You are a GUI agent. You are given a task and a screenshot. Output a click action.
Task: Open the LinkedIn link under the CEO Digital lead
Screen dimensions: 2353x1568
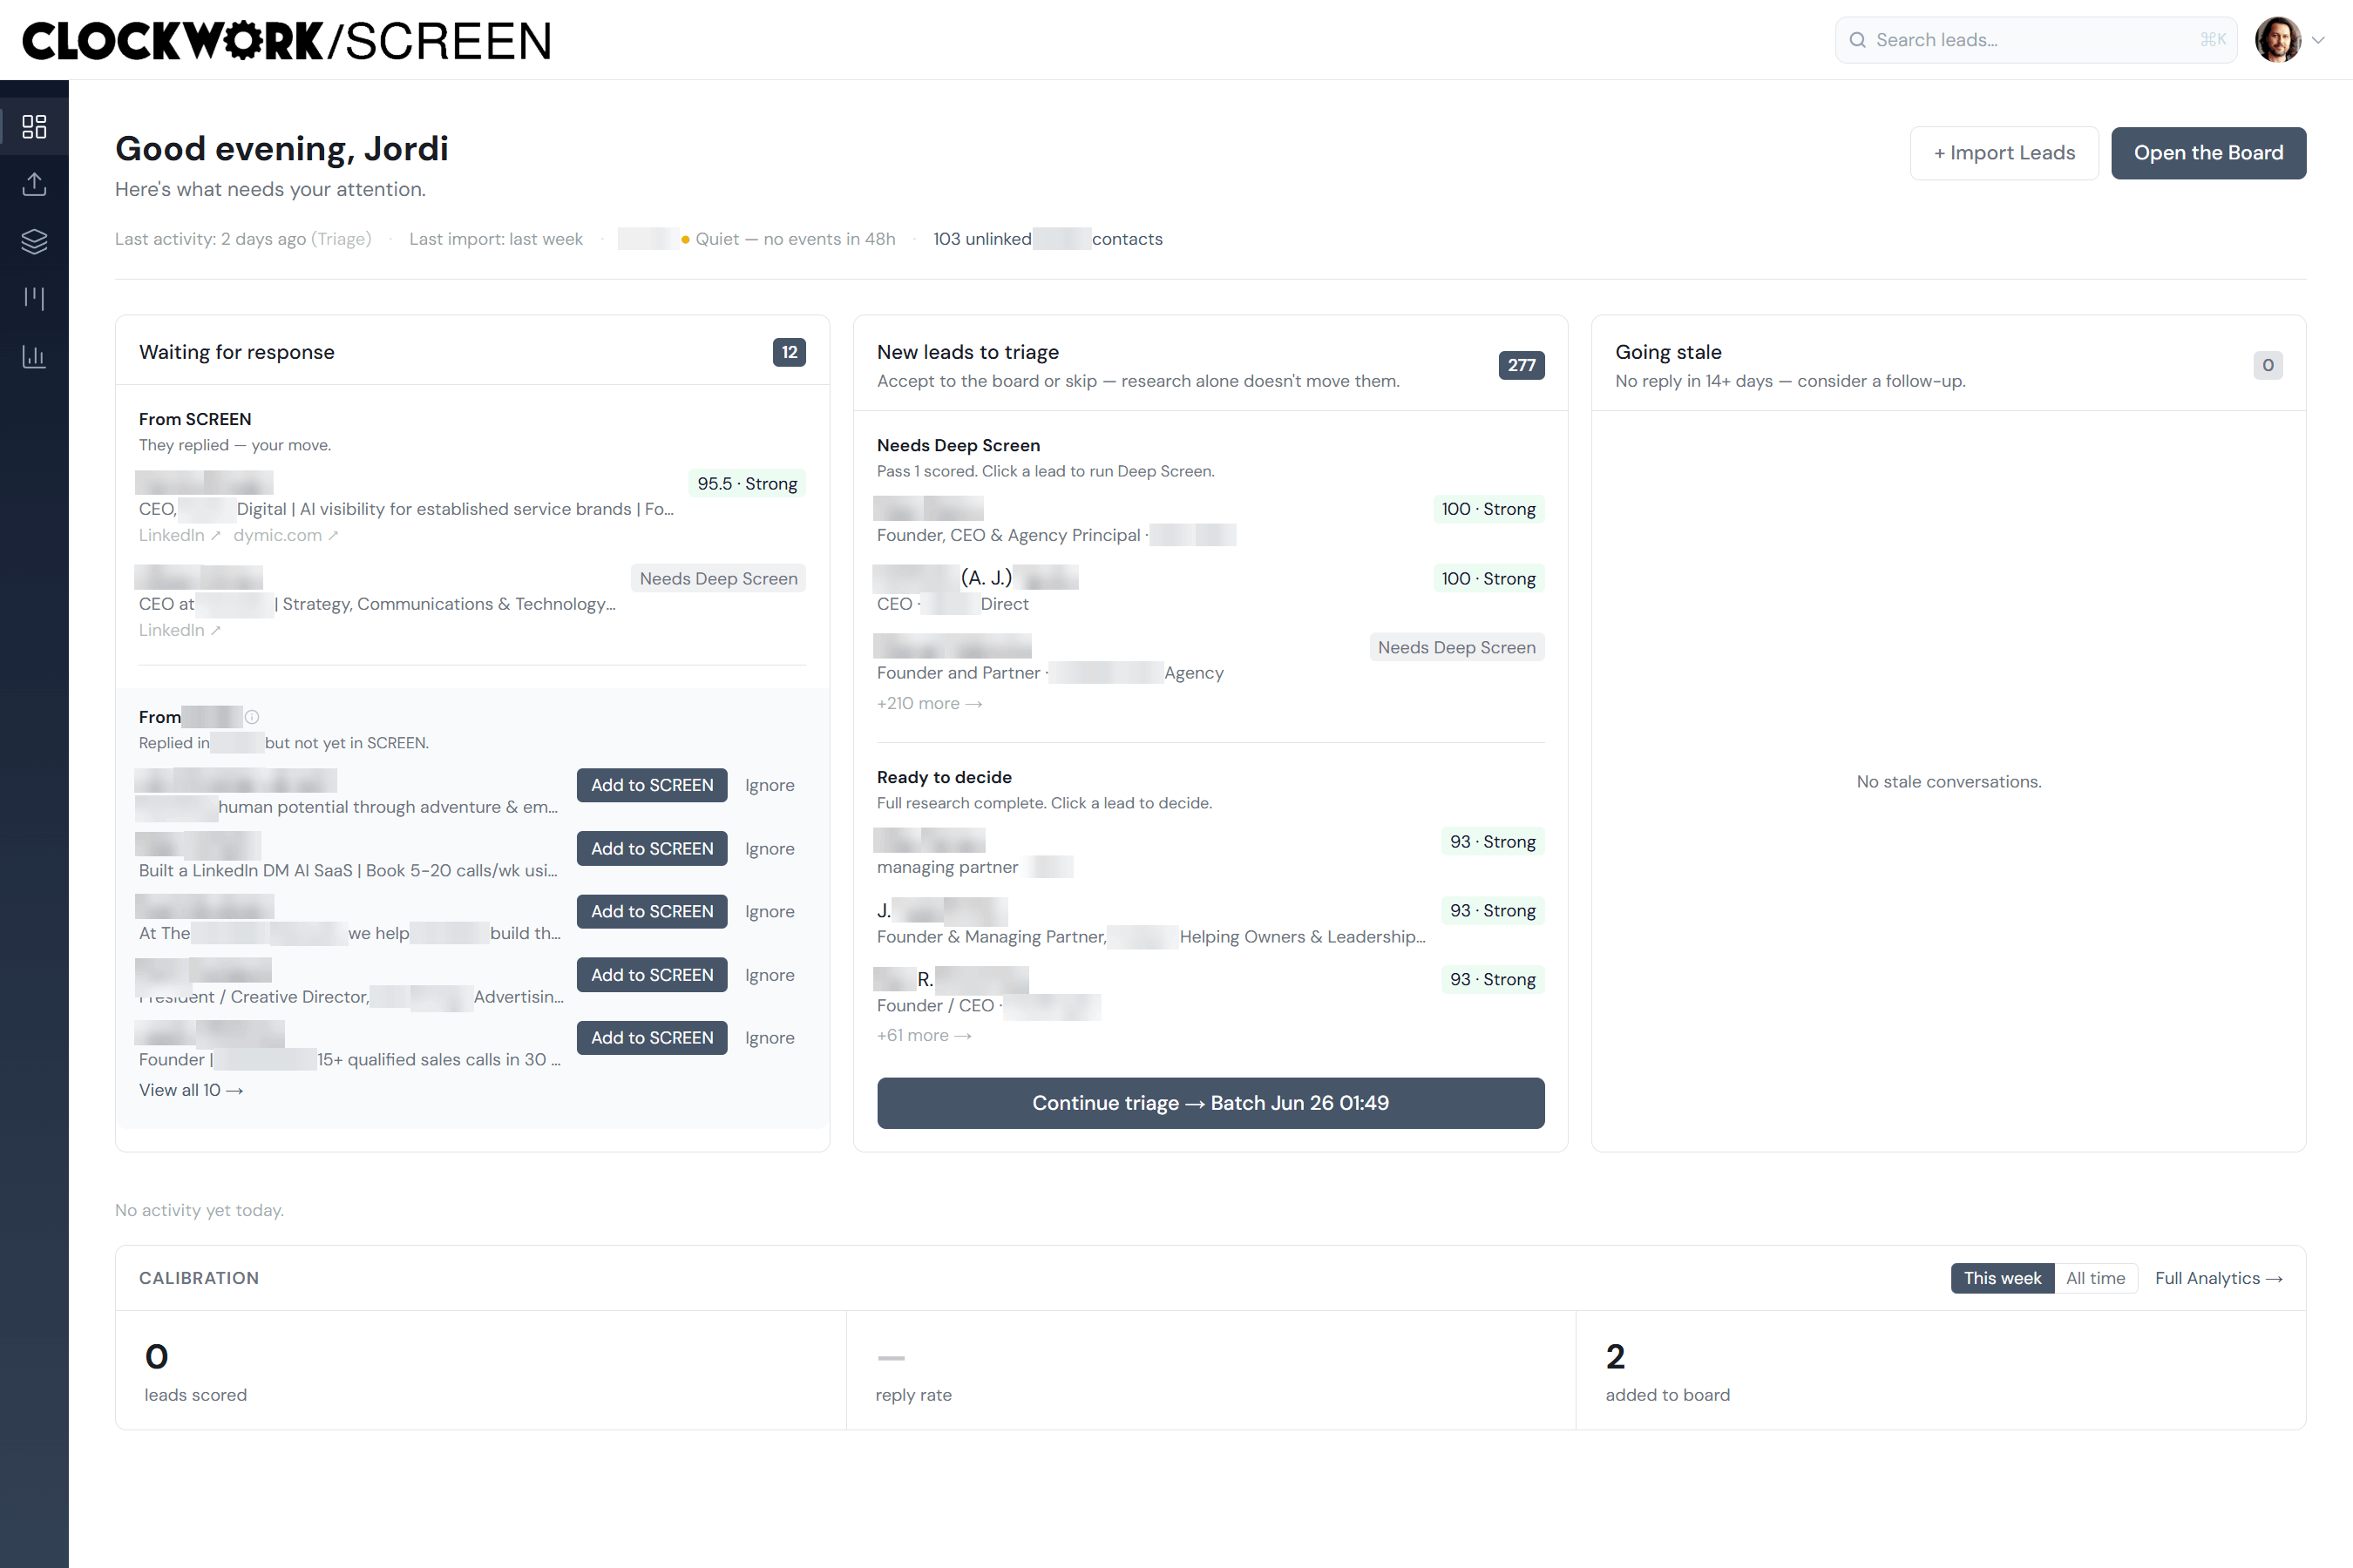pyautogui.click(x=180, y=535)
